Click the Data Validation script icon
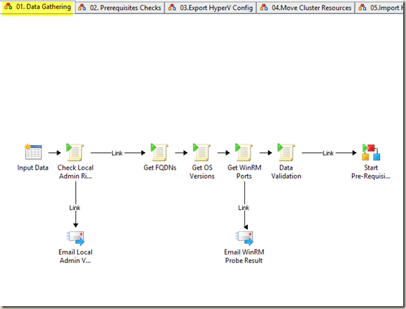Screen dimensions: 406x309 [x=286, y=152]
